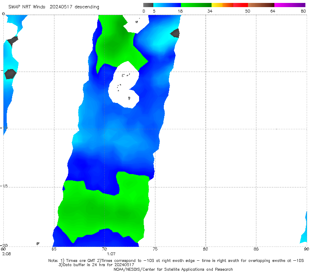Viewport: 310px width, 272px height.
Task: Click the 'NOAA/NESDIS/Center for Satellite Applications and Research' credit
Action: click(173, 269)
